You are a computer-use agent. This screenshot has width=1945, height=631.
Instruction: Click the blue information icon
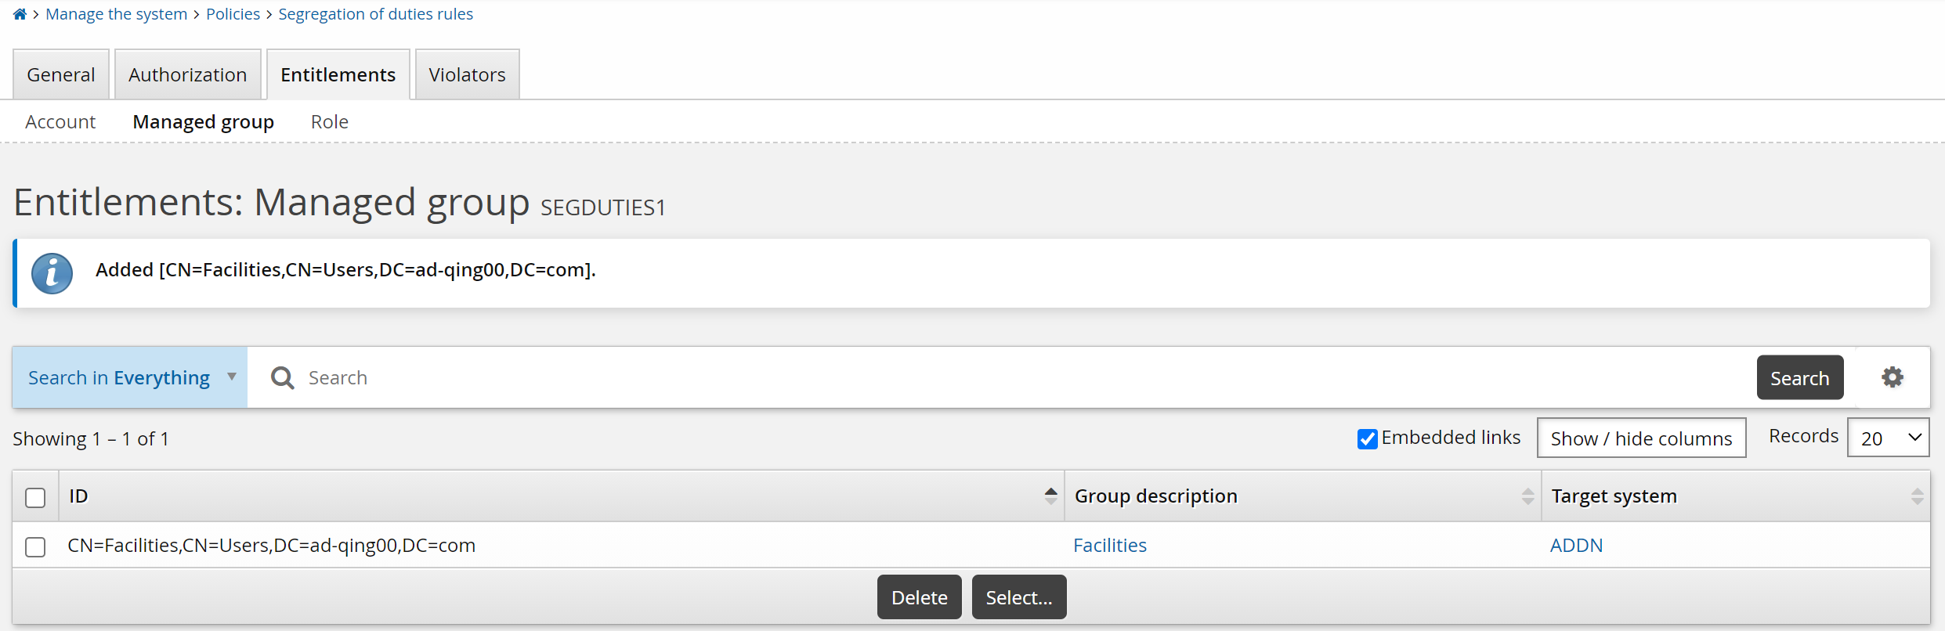(52, 273)
